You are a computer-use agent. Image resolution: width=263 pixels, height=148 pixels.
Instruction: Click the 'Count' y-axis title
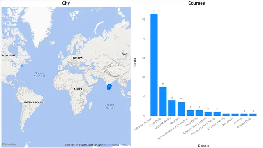pyautogui.click(x=135, y=62)
